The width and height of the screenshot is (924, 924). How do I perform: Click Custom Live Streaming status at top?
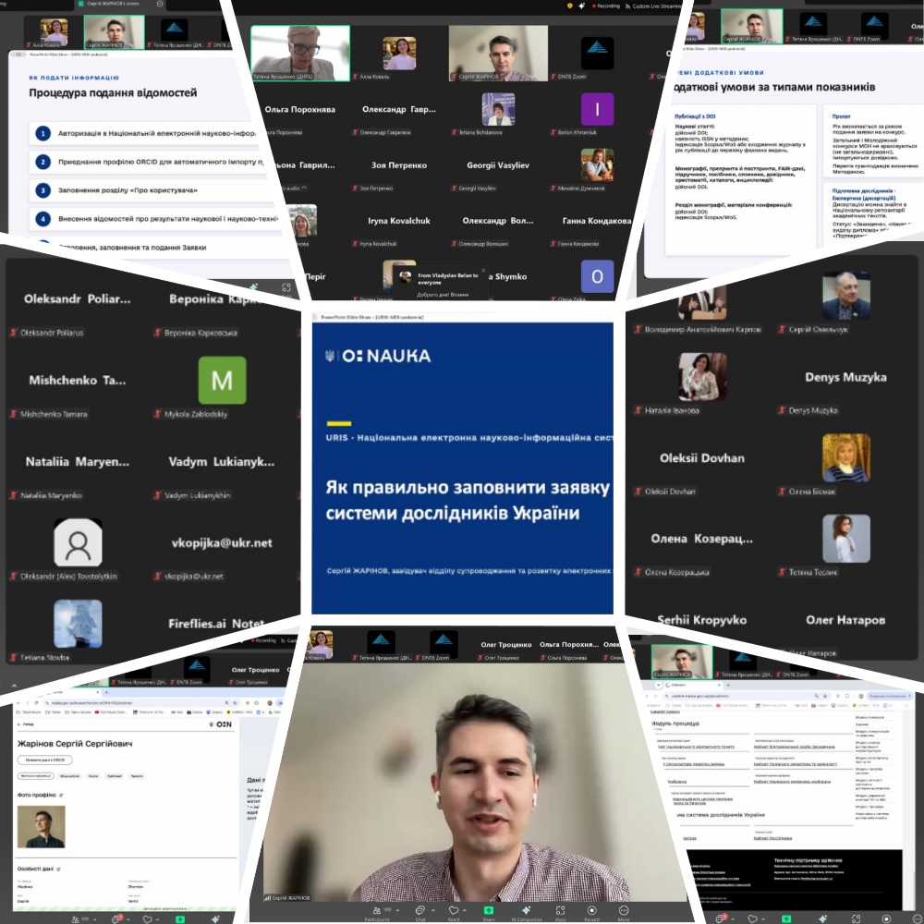(653, 6)
